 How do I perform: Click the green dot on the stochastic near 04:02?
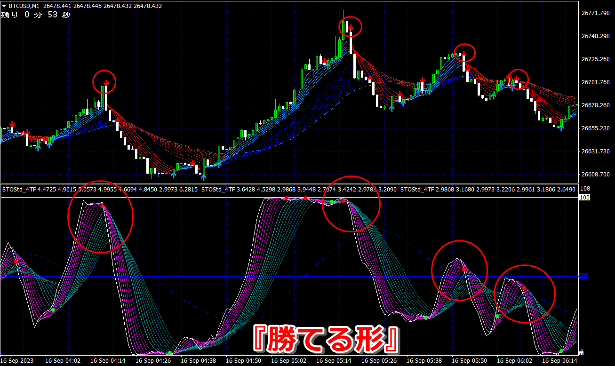point(53,310)
